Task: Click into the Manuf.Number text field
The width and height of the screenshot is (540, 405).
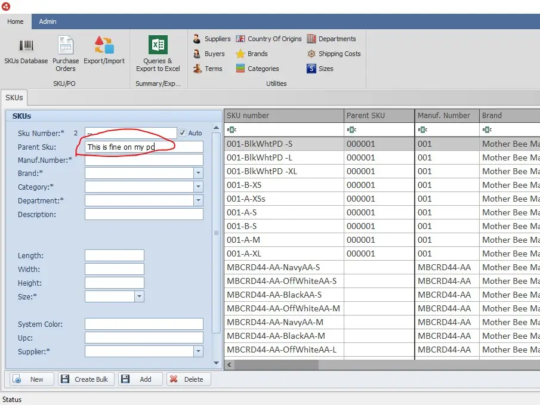Action: click(x=144, y=160)
